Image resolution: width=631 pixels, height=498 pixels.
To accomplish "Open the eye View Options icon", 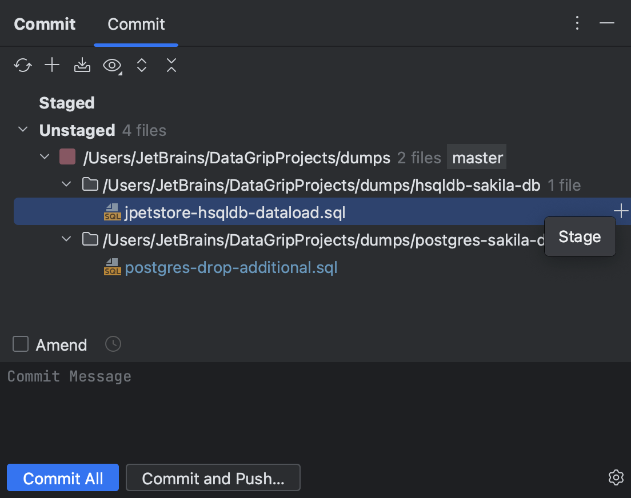I will click(111, 65).
